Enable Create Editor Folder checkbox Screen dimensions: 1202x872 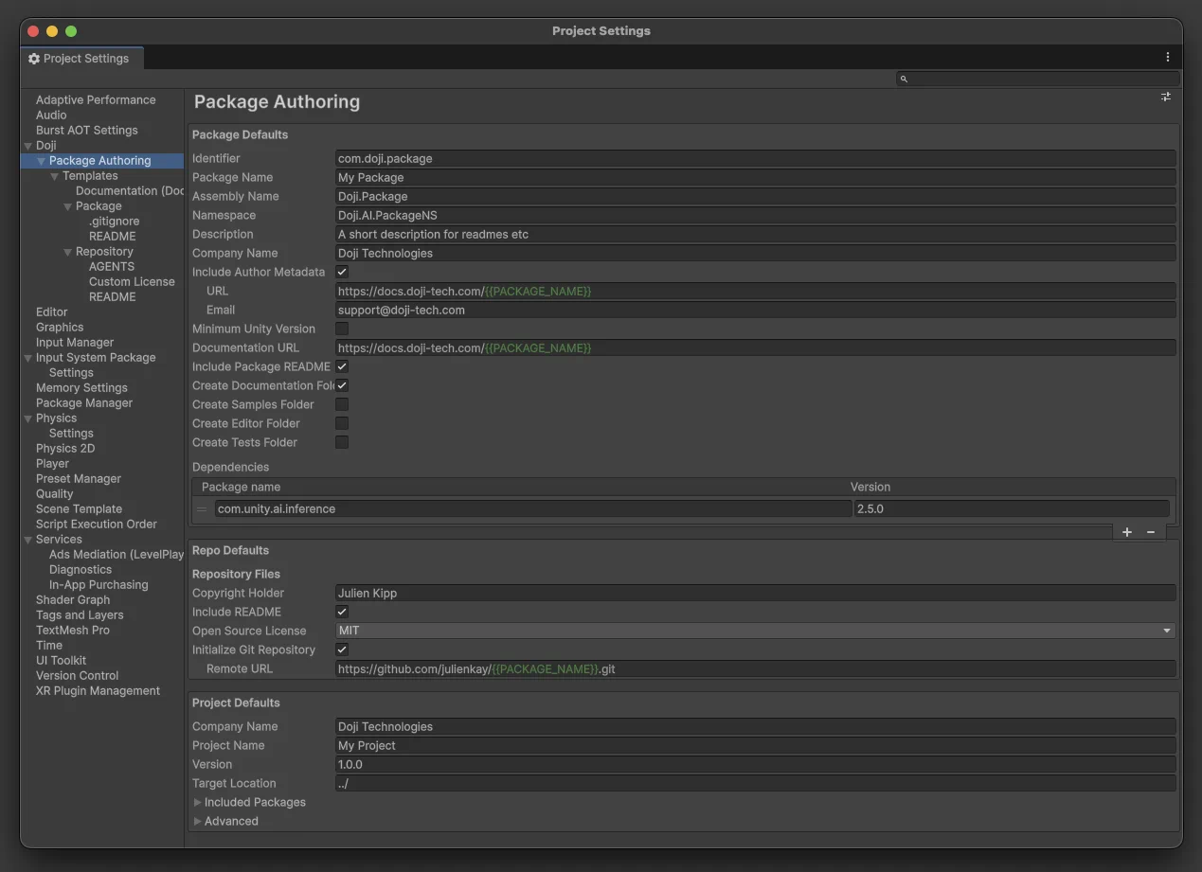tap(342, 423)
